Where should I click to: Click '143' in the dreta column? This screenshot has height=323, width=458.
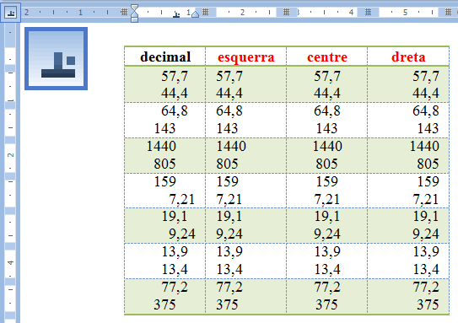pyautogui.click(x=428, y=128)
